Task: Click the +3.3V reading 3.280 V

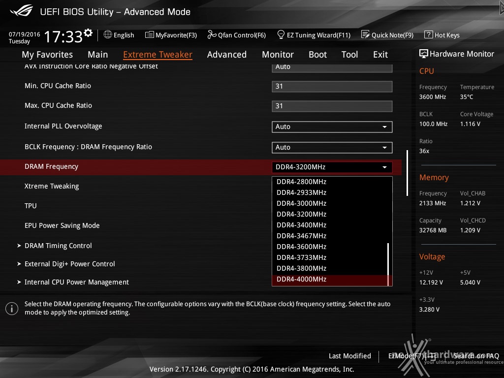Action: click(x=429, y=310)
